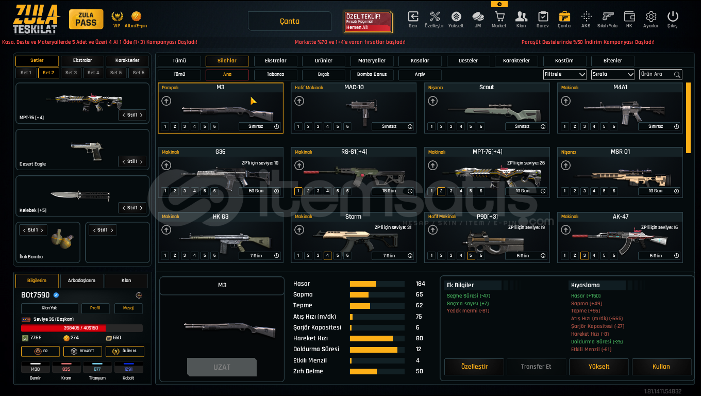Open Silah Yolu weapon icon
This screenshot has width=701, height=396.
[607, 16]
